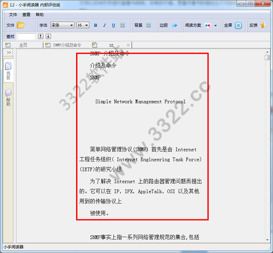
Task: Click the margin arrow icon
Action: [x=174, y=25]
